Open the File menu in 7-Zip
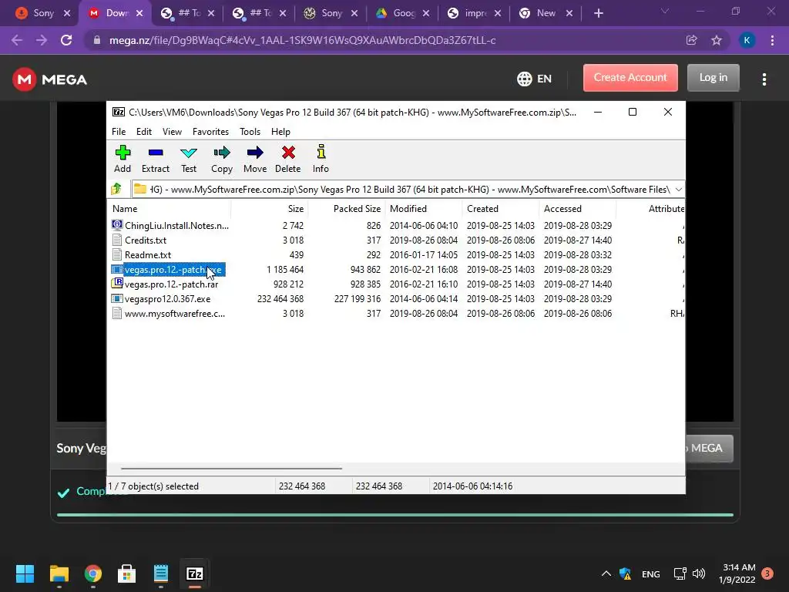This screenshot has height=592, width=789. point(119,131)
